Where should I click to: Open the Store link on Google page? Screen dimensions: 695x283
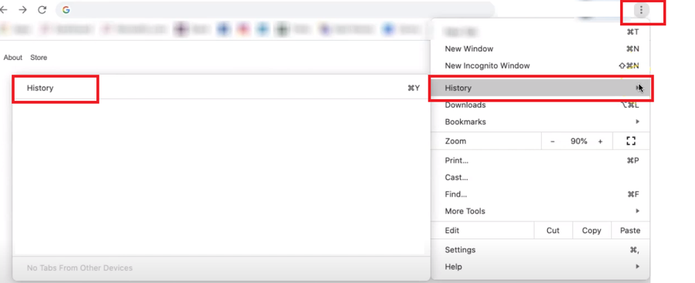click(x=39, y=58)
